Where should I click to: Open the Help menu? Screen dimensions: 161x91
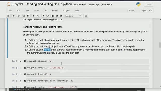[x=77, y=11]
